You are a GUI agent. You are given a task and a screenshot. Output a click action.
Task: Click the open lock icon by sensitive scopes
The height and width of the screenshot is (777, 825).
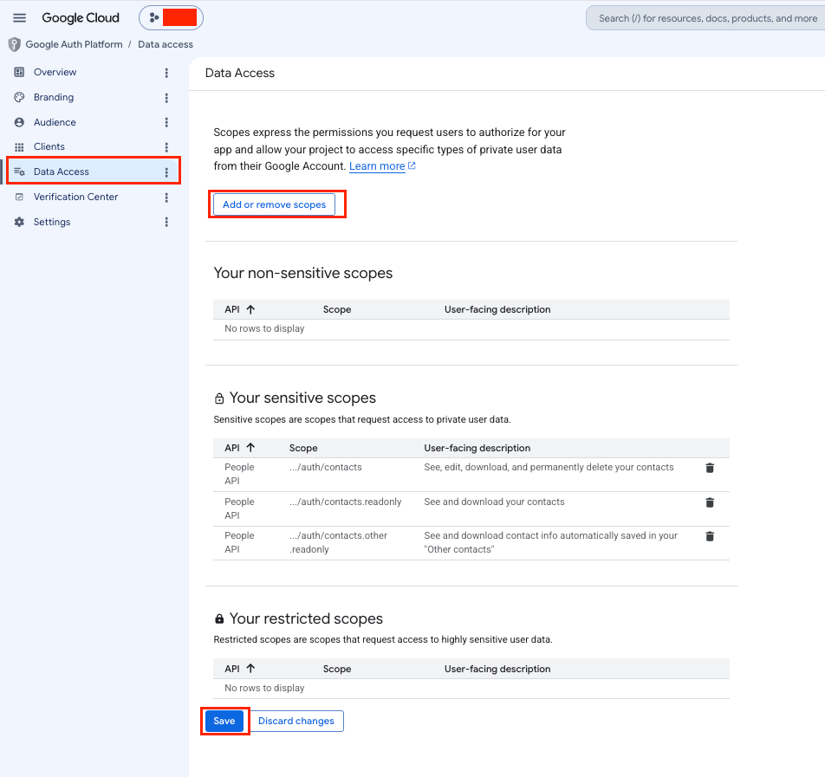pos(219,398)
